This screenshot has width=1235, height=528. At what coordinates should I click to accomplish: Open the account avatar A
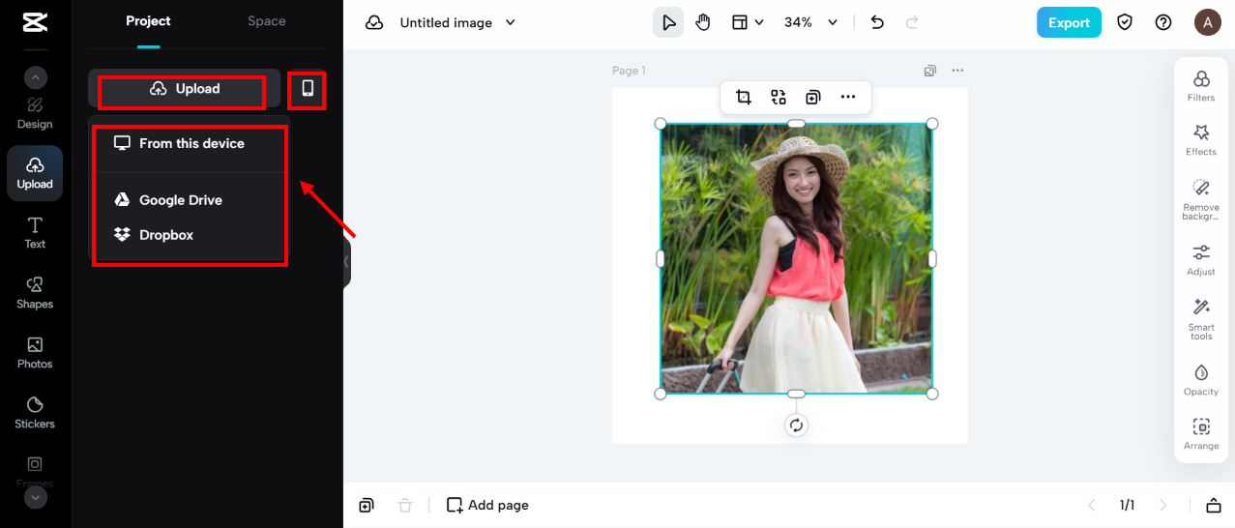coord(1207,22)
